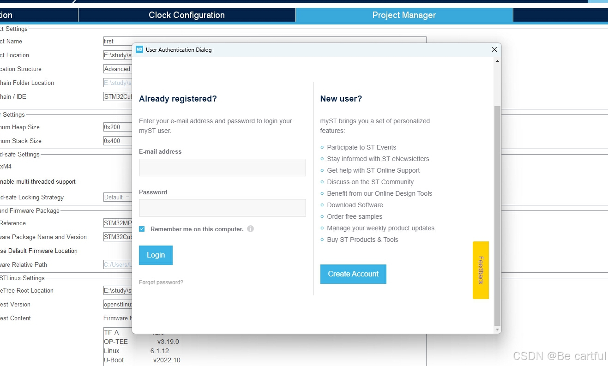
Task: Click Benefit from our Online Design Tools
Action: (379, 193)
